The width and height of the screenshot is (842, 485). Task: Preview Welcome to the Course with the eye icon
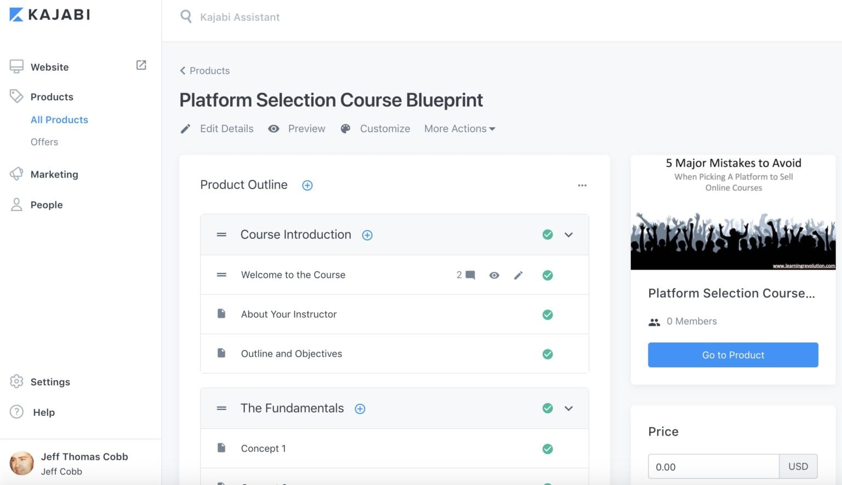[x=494, y=275]
